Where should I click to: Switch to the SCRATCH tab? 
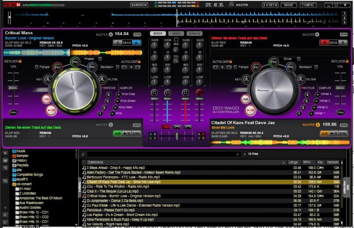[x=194, y=34]
